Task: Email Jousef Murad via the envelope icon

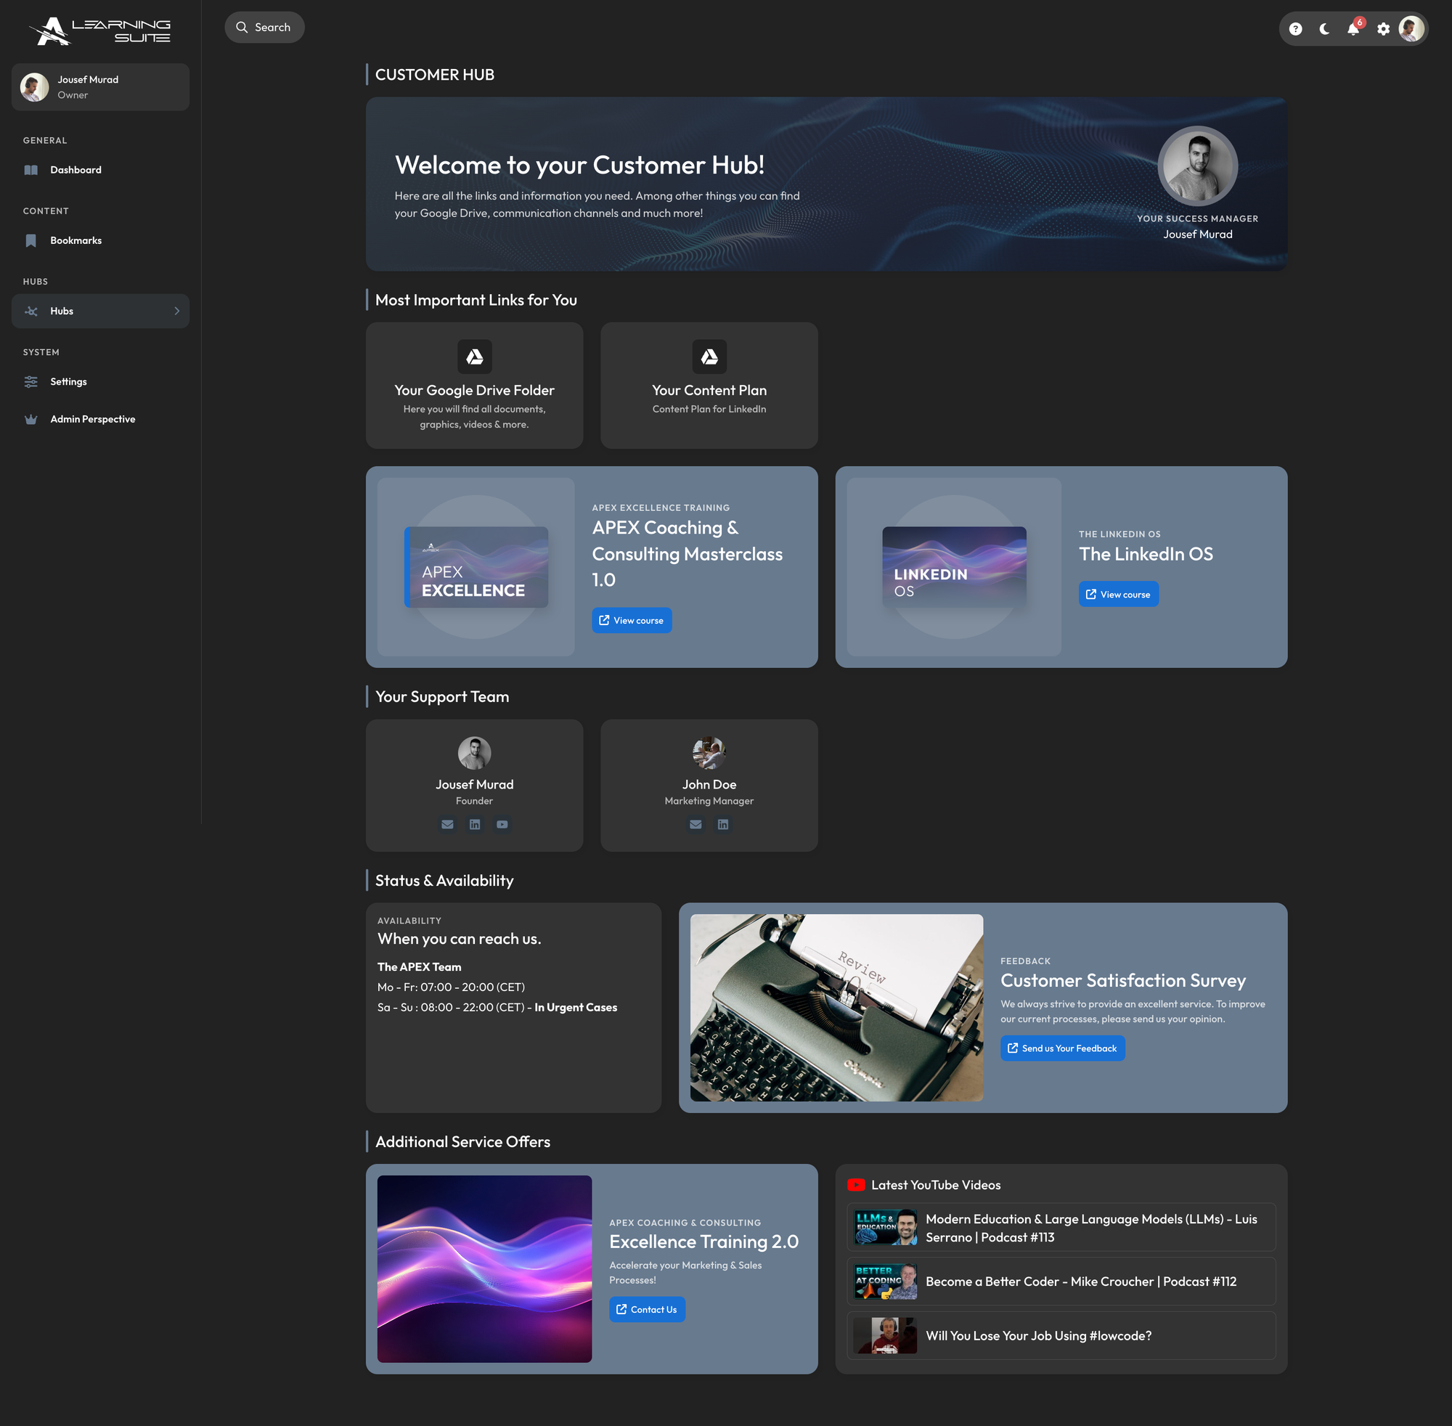Action: [447, 824]
